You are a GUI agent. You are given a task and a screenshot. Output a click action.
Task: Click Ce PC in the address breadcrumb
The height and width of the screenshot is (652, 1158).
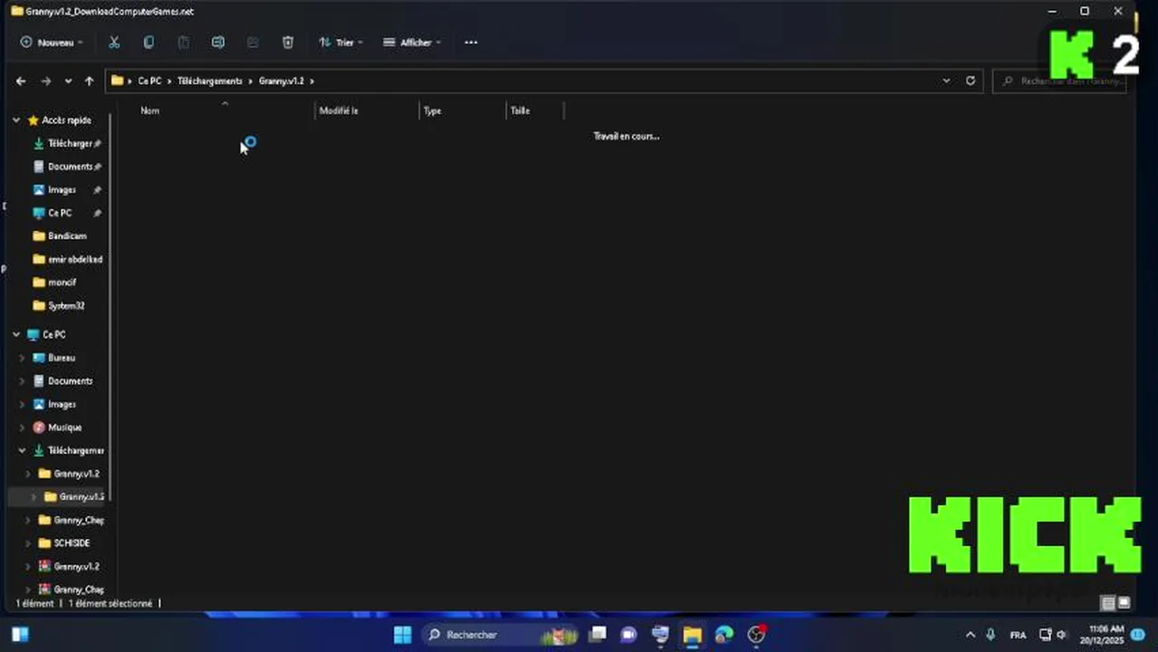click(x=150, y=81)
